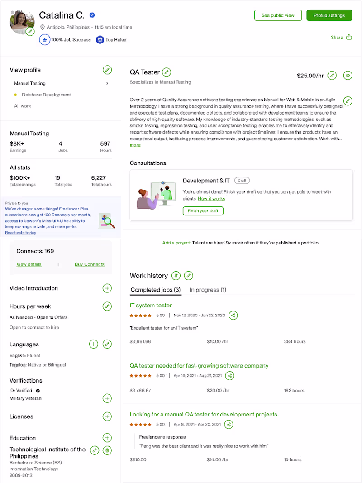The height and width of the screenshot is (483, 362).
Task: Click the sort icon beside Work history
Action: coord(176,276)
